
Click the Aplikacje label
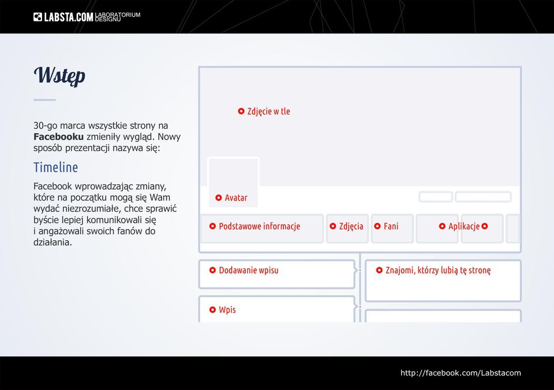click(x=464, y=226)
